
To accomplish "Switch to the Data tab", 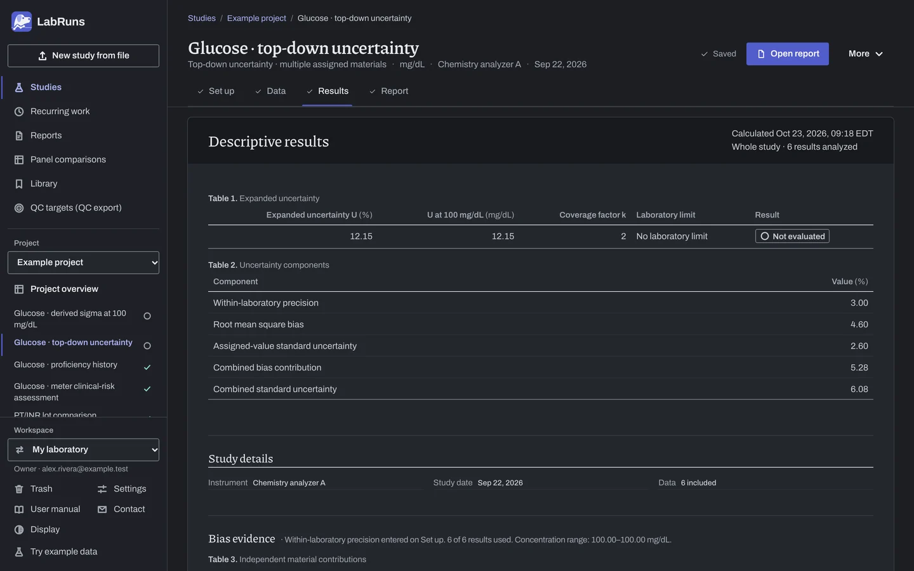I will [270, 91].
